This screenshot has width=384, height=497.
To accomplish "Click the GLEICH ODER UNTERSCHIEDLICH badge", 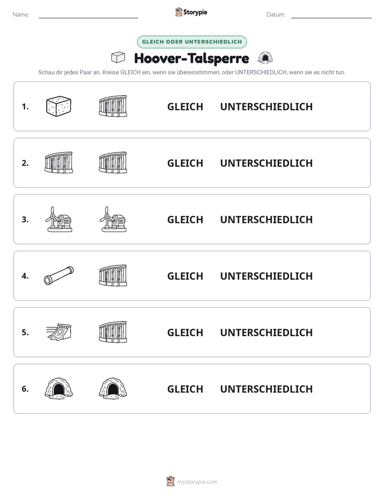I will click(191, 42).
